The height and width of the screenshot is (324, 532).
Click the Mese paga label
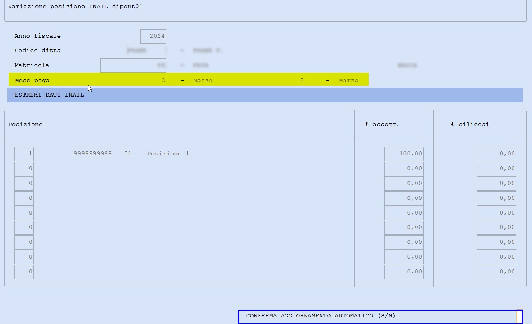click(x=32, y=81)
